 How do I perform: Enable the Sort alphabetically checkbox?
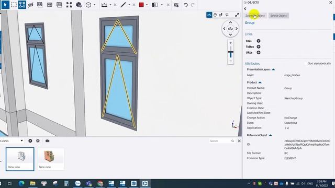[306, 64]
